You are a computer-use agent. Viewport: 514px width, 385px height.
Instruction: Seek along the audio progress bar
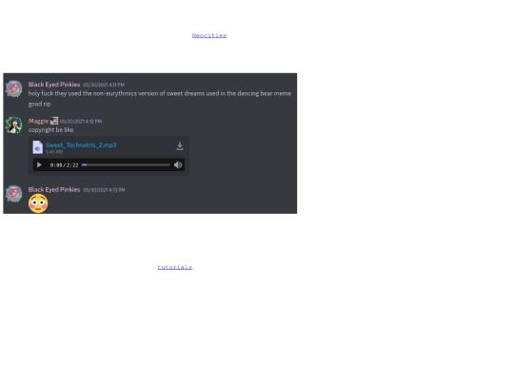[x=126, y=165]
